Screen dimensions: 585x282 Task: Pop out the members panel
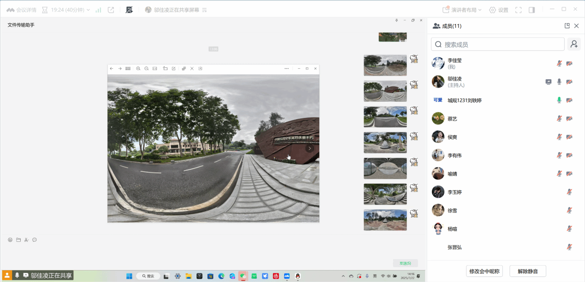pos(567,26)
